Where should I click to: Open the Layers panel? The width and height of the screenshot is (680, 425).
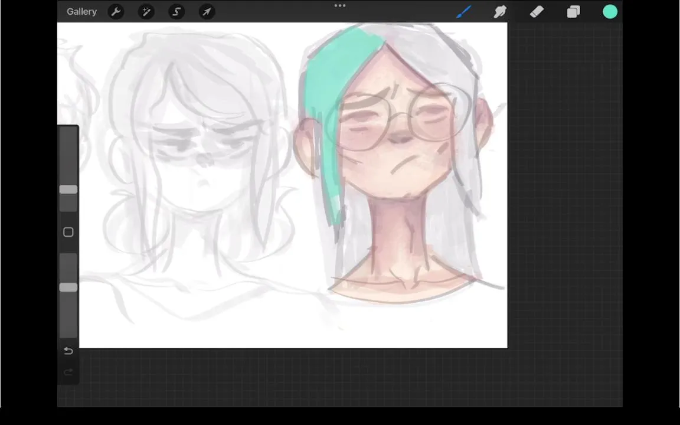coord(573,12)
